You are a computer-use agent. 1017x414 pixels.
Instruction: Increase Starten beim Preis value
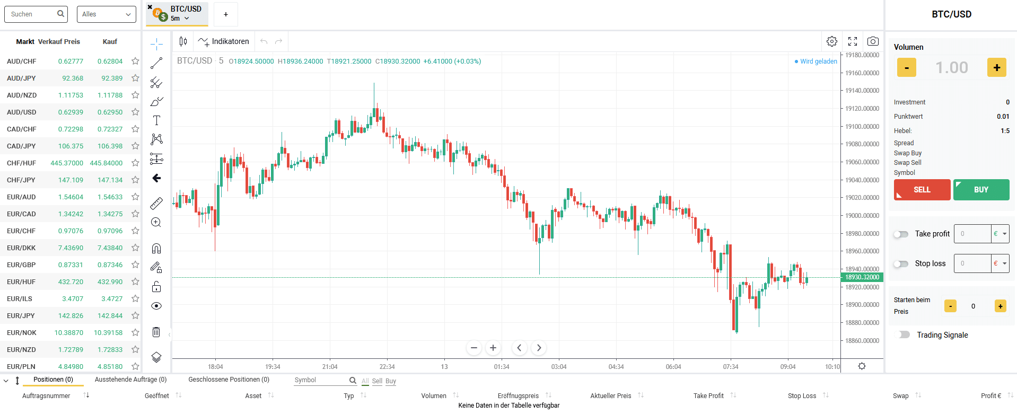(1001, 306)
